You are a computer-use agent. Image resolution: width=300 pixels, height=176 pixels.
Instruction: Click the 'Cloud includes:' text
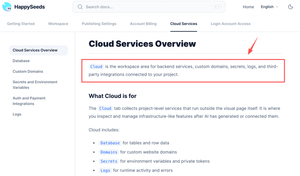pyautogui.click(x=104, y=130)
